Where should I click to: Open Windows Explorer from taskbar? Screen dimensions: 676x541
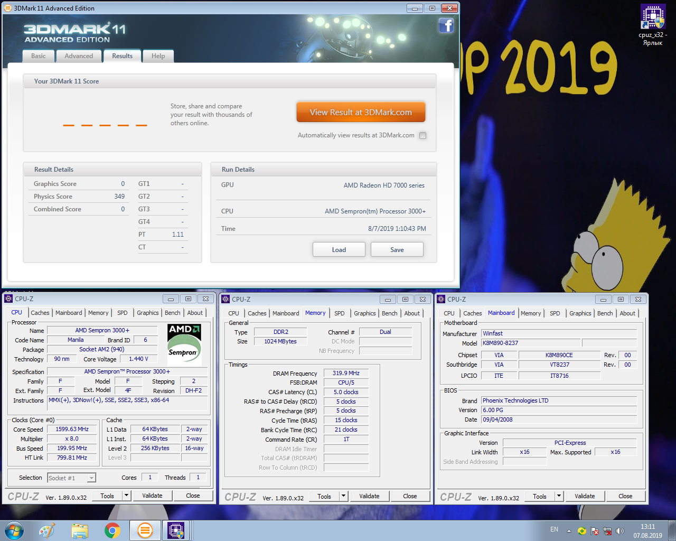pyautogui.click(x=80, y=530)
